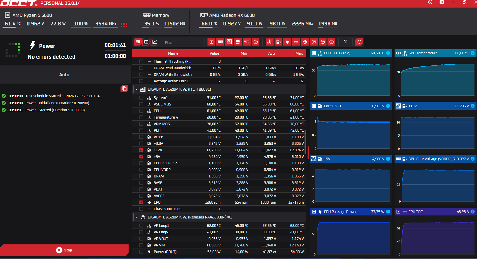
Task: Open the help icon in the title bar
Action: 430,2
